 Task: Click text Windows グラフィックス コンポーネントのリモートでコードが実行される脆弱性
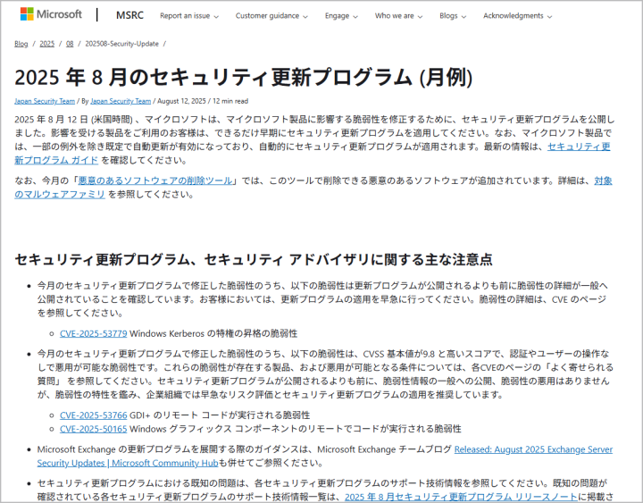(x=296, y=429)
